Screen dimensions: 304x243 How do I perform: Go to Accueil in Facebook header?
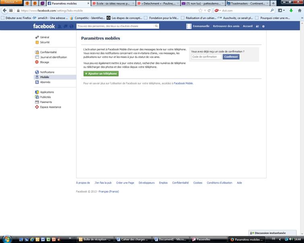coord(248,26)
